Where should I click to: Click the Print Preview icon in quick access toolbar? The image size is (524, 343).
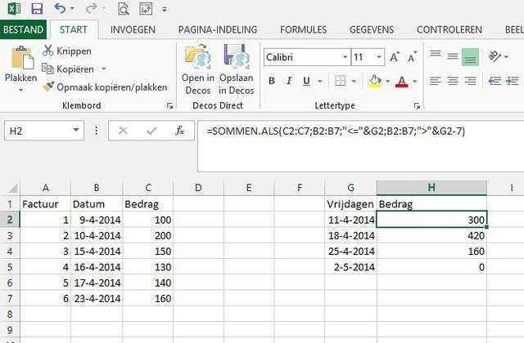[x=123, y=9]
